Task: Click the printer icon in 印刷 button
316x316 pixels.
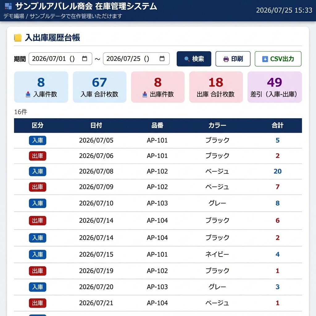Action: tap(226, 59)
